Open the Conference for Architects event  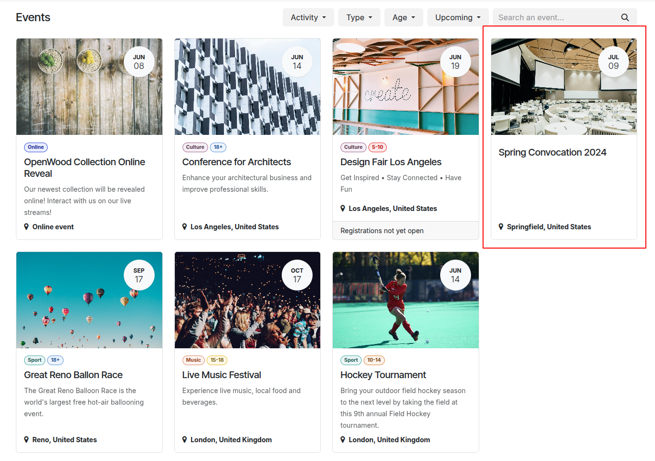click(236, 162)
